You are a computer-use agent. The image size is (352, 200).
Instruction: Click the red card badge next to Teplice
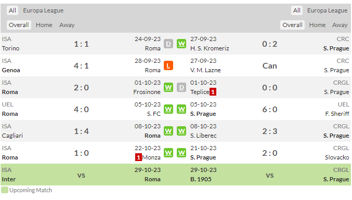tap(213, 92)
